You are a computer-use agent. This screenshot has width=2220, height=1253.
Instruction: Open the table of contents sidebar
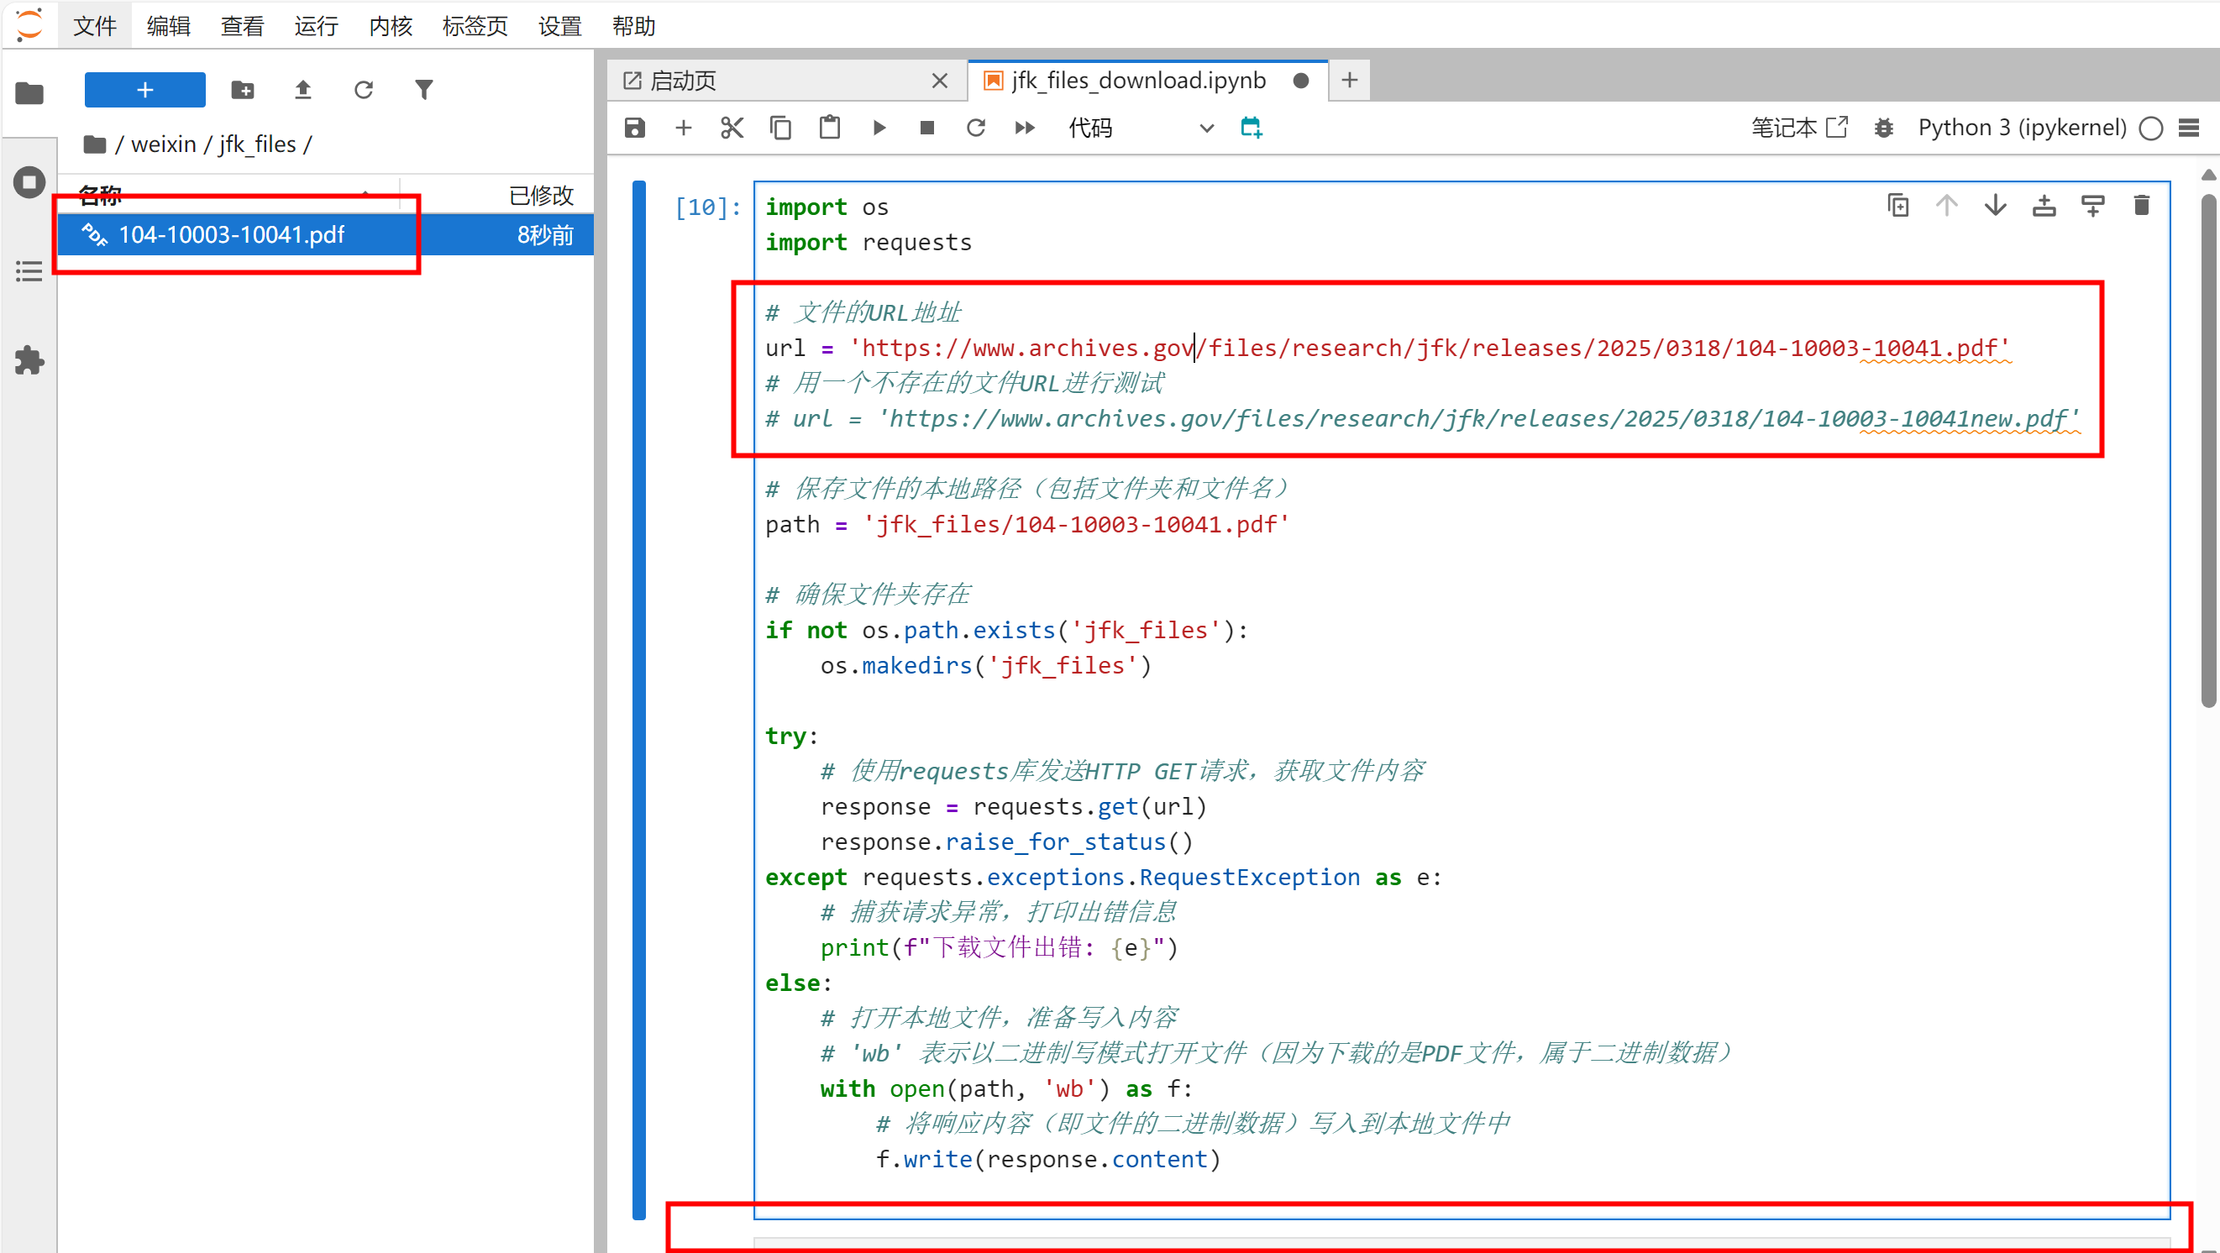29,271
